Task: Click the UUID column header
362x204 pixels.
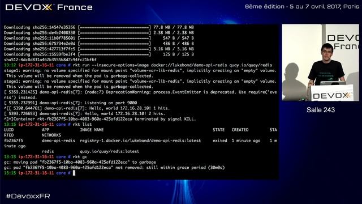Action: (9, 130)
